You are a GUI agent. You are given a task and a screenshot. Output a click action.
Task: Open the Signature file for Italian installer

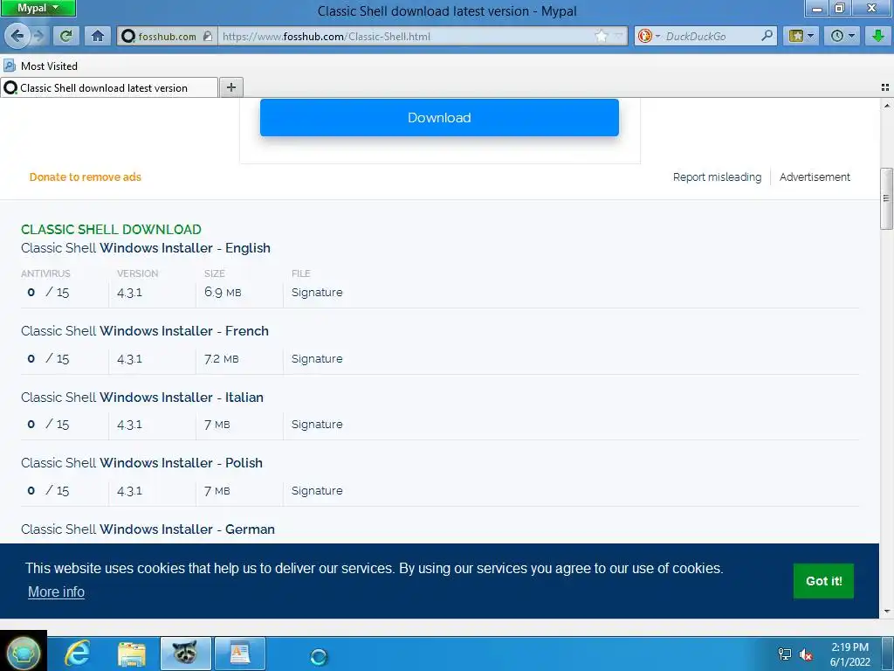tap(316, 425)
